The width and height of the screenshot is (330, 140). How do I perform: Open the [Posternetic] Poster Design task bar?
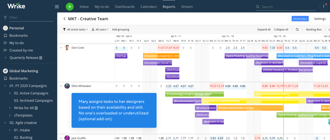click(250, 108)
